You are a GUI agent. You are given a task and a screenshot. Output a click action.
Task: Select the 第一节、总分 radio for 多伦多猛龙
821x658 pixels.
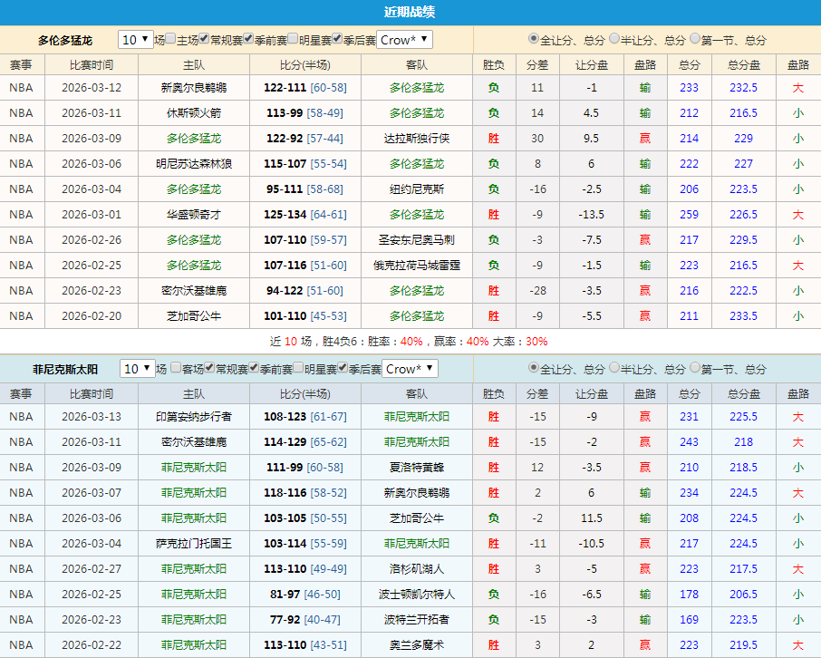(x=696, y=40)
